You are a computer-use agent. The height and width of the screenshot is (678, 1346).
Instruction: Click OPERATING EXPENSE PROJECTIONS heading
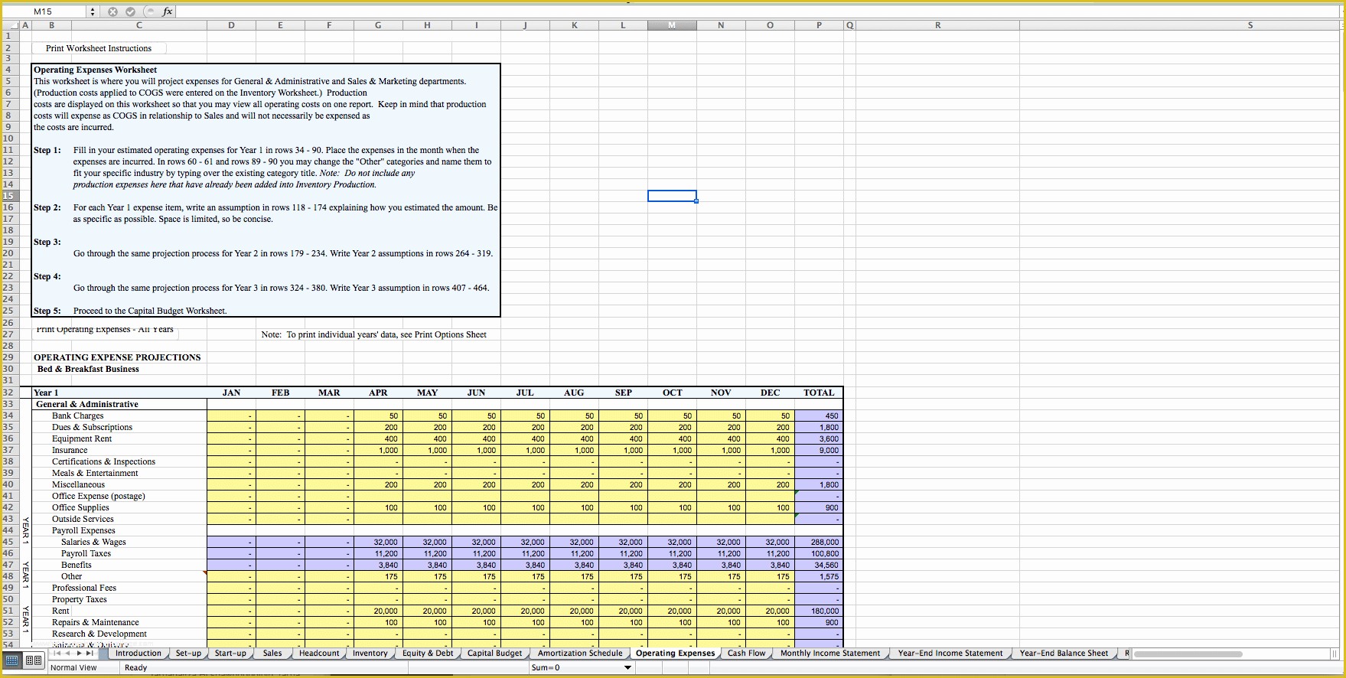(x=117, y=357)
